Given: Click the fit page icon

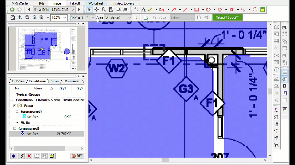Looking at the screenshot, I should (12, 17).
